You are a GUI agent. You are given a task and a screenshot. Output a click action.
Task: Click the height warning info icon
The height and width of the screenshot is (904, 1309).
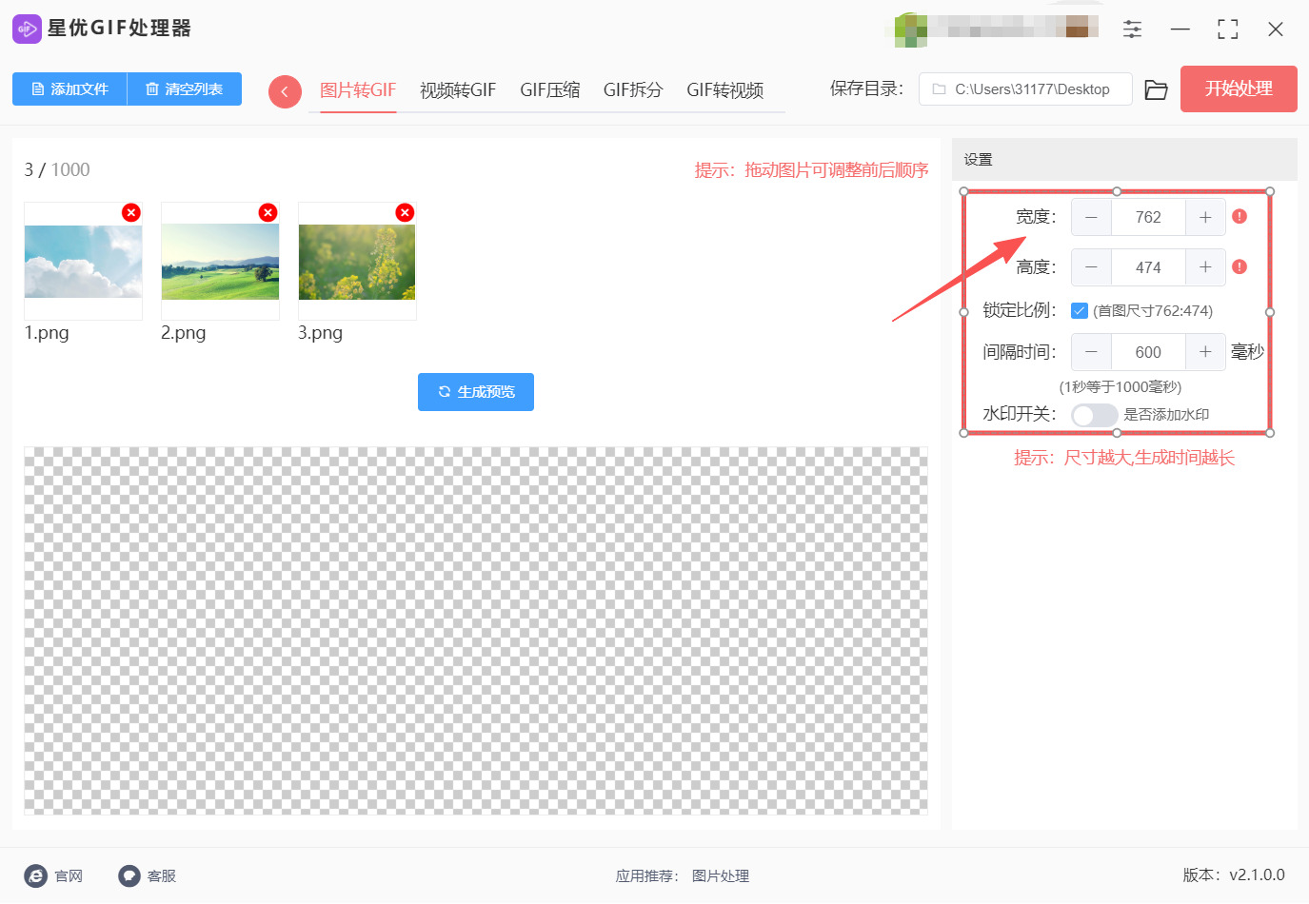[1240, 266]
